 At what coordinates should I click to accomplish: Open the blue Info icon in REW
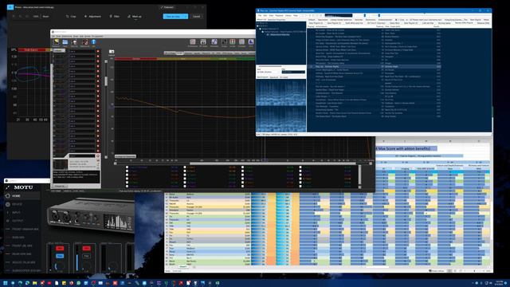pos(94,42)
